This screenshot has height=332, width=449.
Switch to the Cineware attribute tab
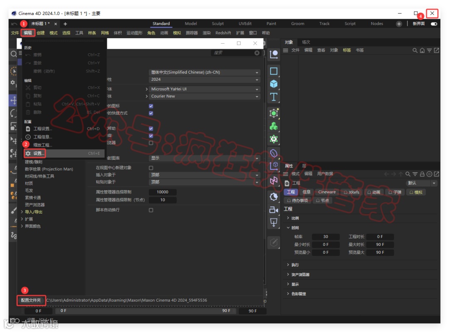327,192
